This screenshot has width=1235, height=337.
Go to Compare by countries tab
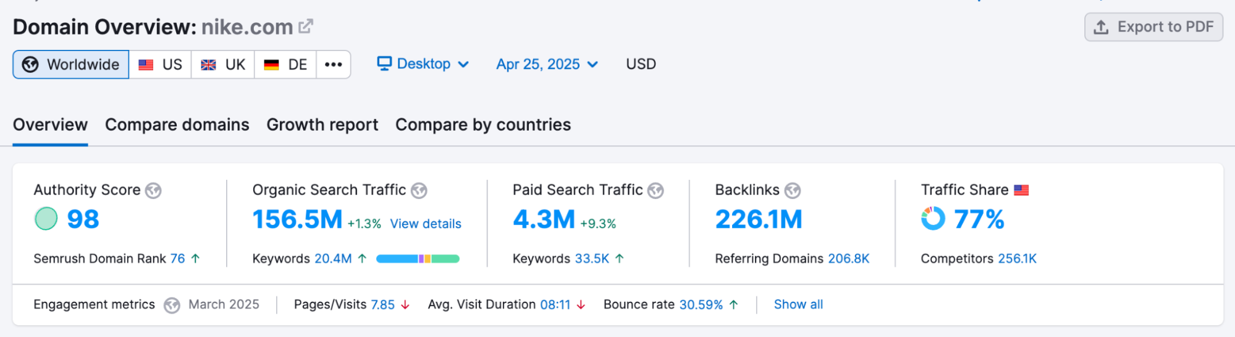click(483, 125)
